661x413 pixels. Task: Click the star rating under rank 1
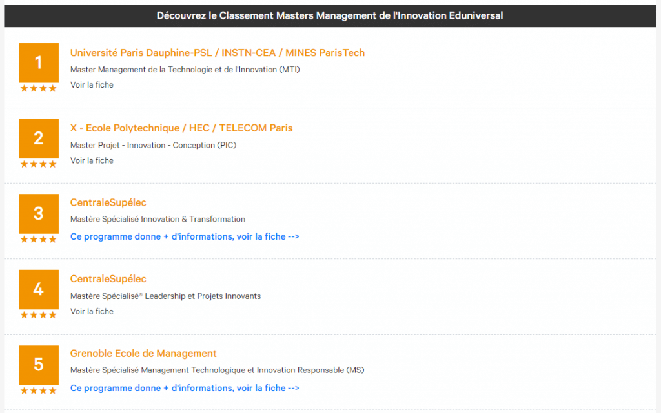point(38,88)
